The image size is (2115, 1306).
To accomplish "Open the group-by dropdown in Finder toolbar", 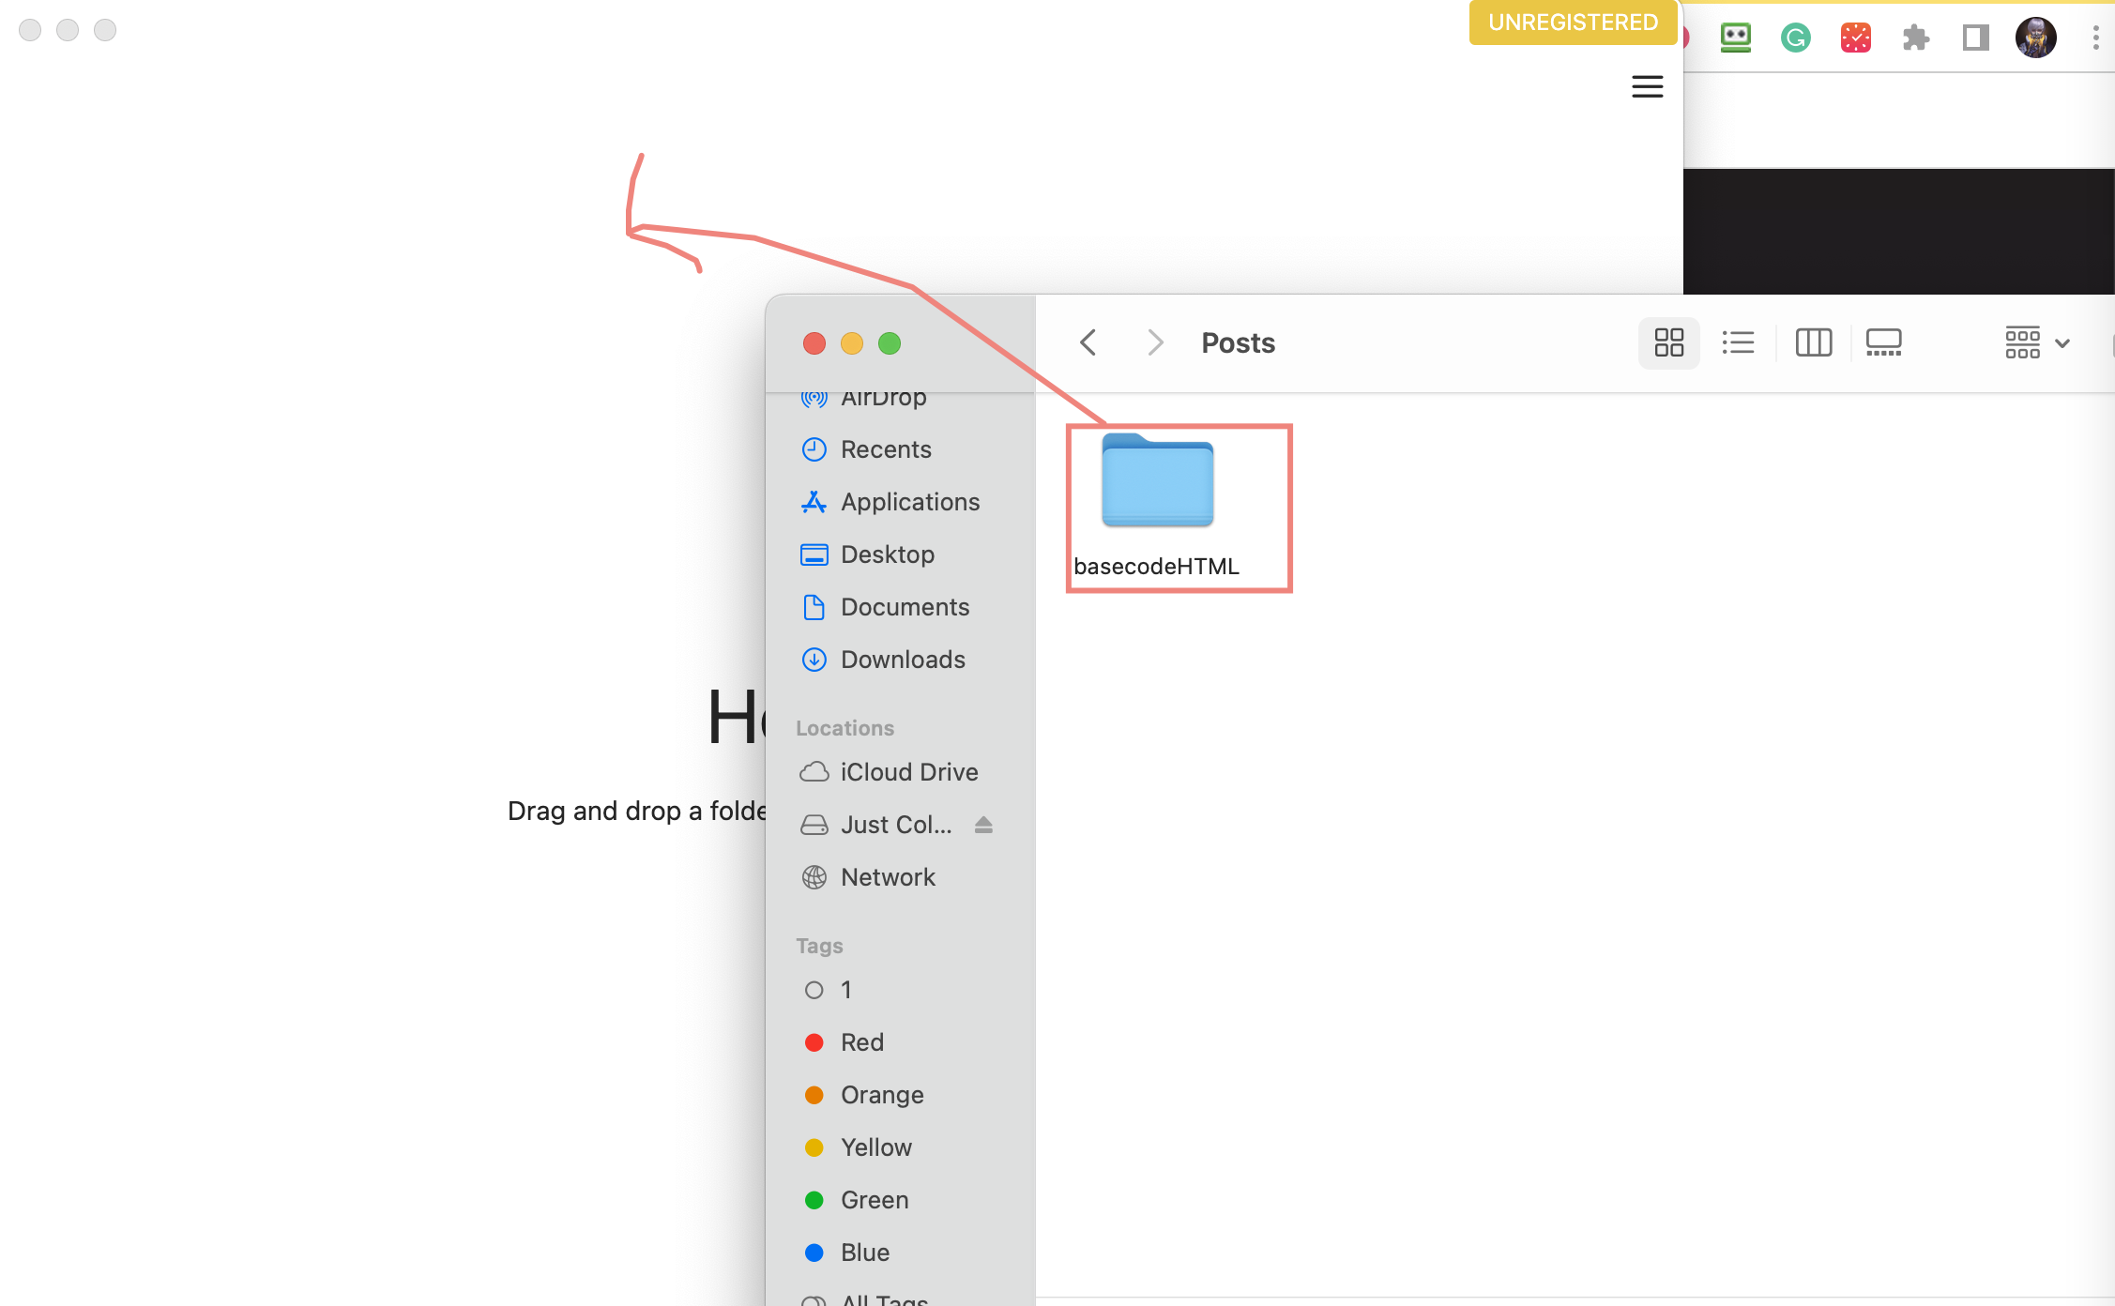I will pyautogui.click(x=2036, y=342).
